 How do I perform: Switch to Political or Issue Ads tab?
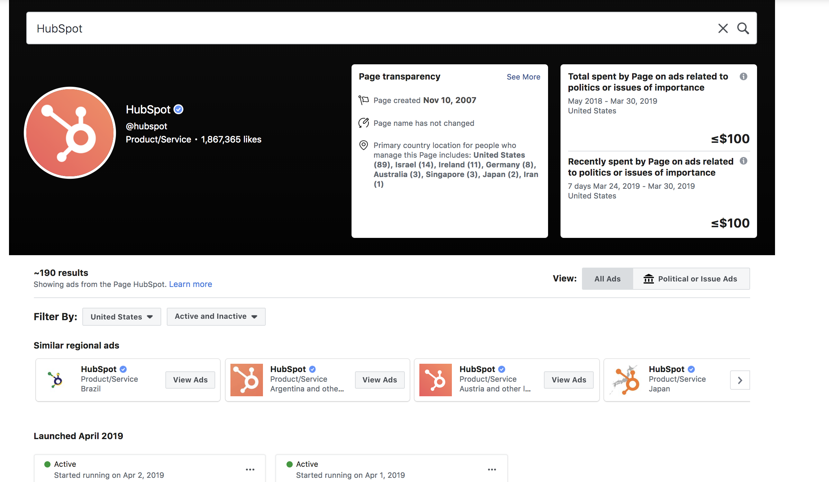click(691, 279)
